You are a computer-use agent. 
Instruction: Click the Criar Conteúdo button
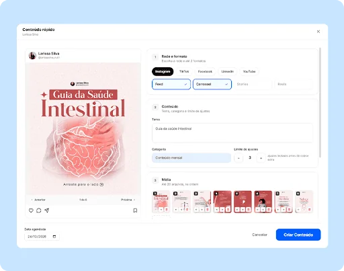click(298, 235)
